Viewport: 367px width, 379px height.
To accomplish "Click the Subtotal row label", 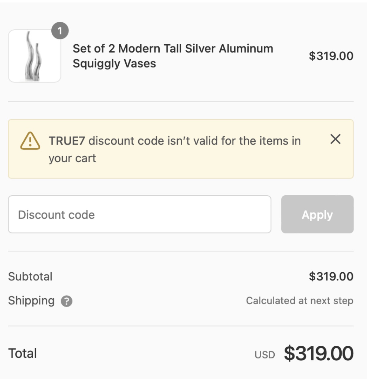I will pyautogui.click(x=30, y=276).
